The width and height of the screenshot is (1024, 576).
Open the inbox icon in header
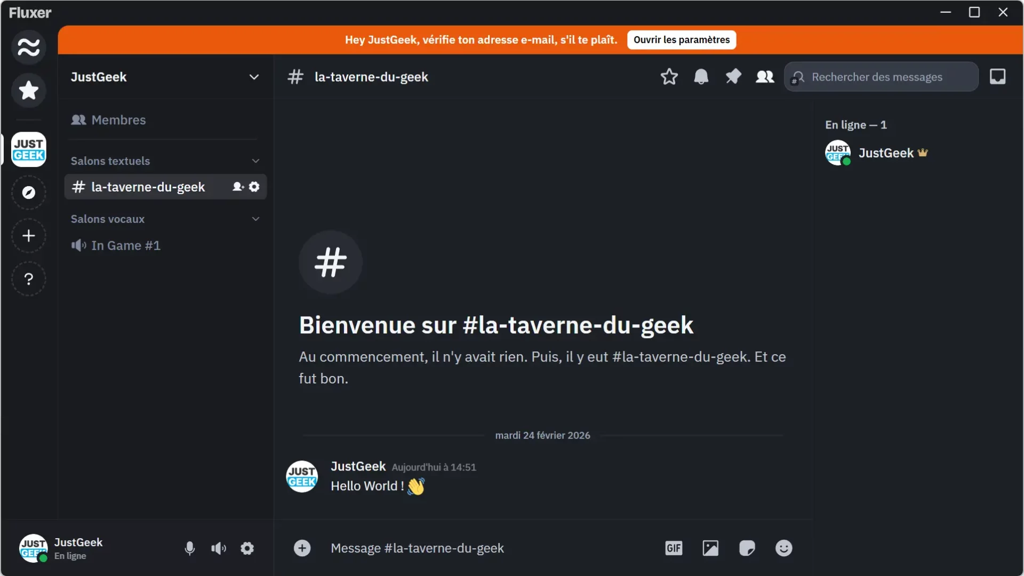pyautogui.click(x=998, y=77)
